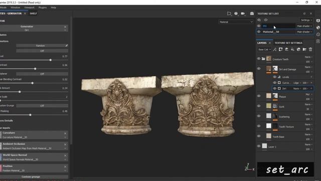Click the Levels effect histogram icon

(279, 77)
